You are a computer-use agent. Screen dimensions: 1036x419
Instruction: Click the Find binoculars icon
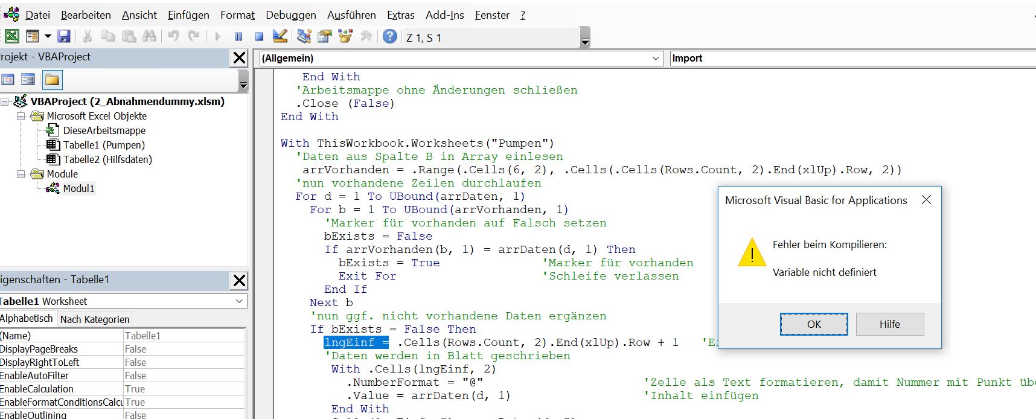tap(149, 37)
